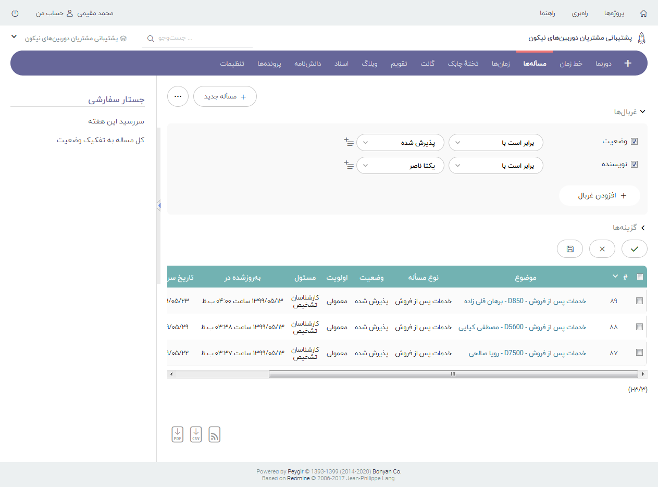The height and width of the screenshot is (487, 658).
Task: Open issue برهان قلی زاده D850
Action: coord(525,301)
